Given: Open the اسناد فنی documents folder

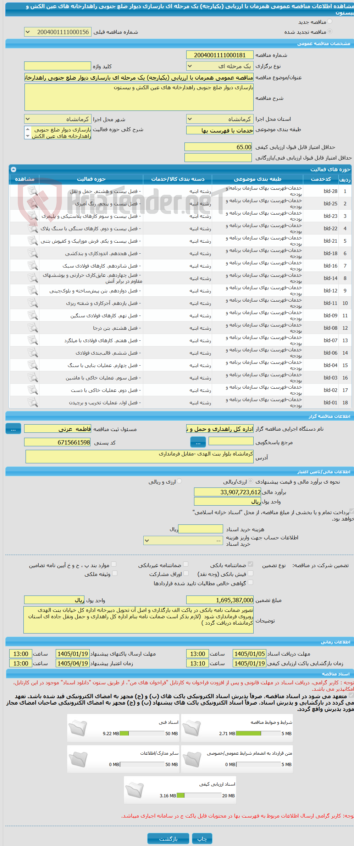Looking at the screenshot, I should click(78, 728).
